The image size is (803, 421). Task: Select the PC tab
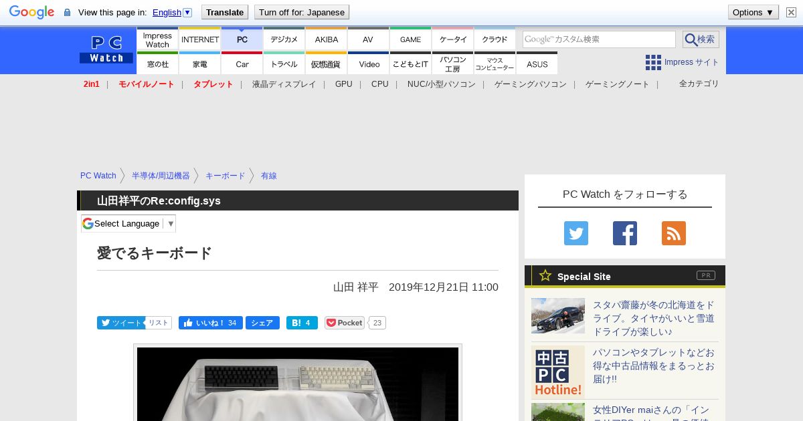242,39
